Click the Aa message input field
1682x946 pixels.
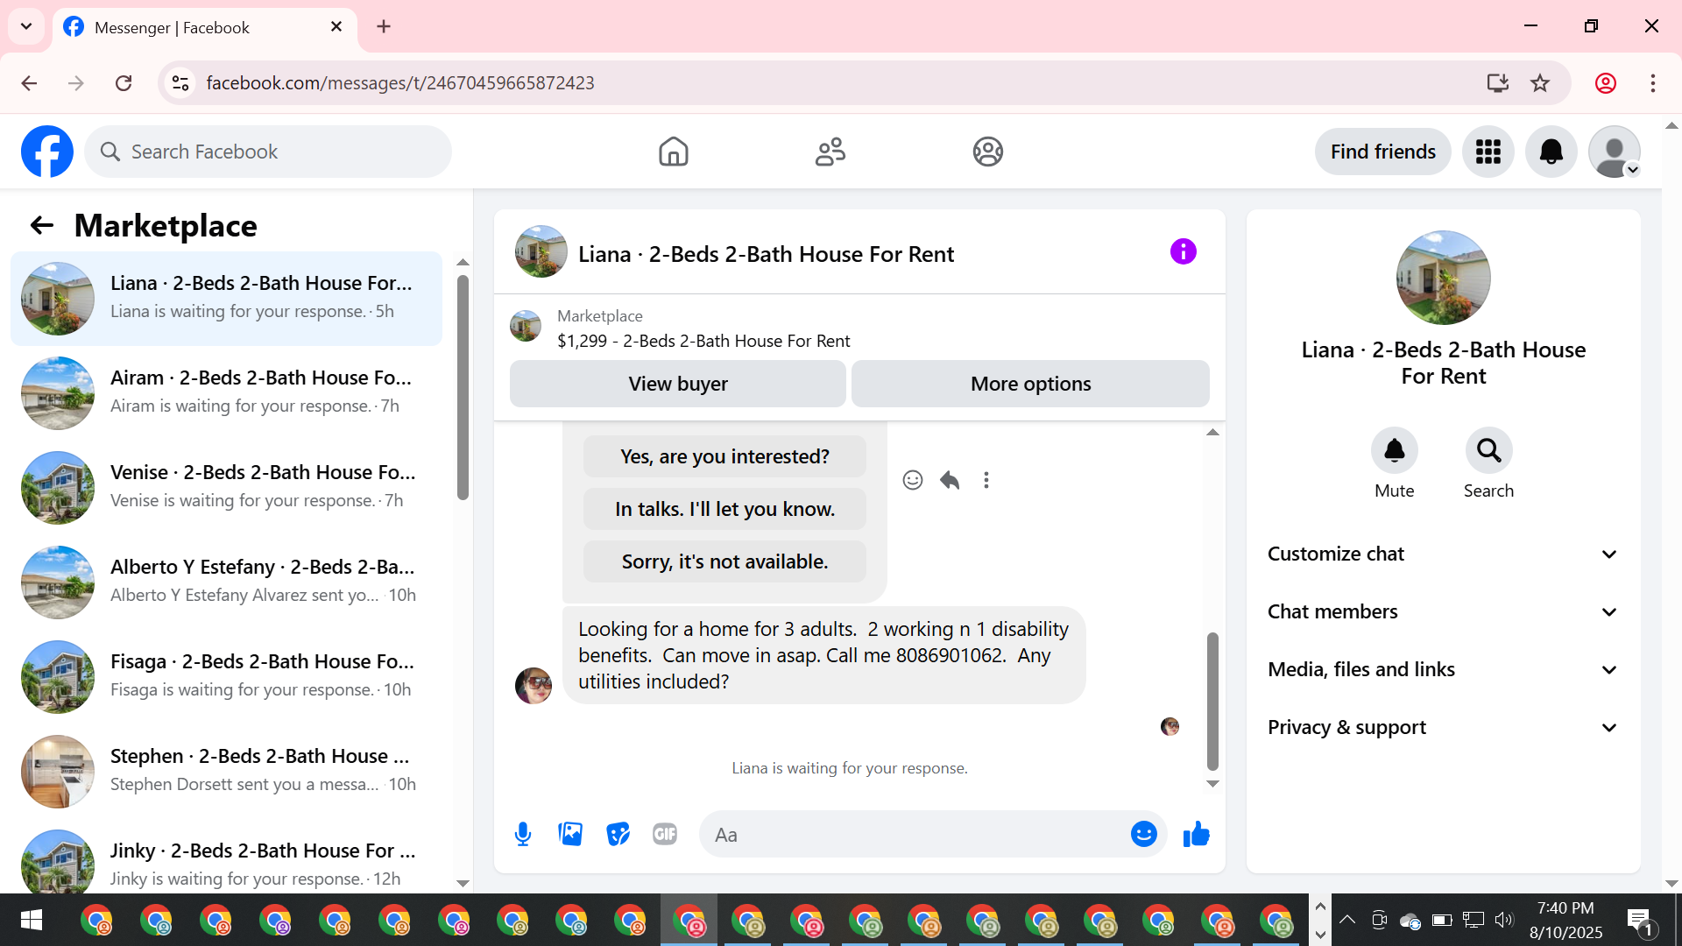click(911, 835)
